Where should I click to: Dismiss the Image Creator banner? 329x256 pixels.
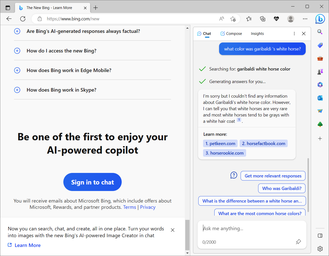tap(173, 230)
